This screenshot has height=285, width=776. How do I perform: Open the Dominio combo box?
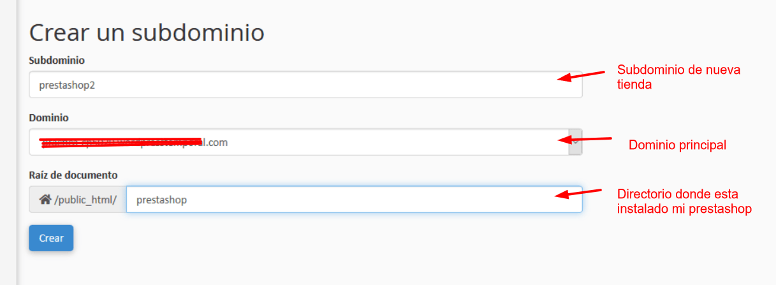click(305, 142)
